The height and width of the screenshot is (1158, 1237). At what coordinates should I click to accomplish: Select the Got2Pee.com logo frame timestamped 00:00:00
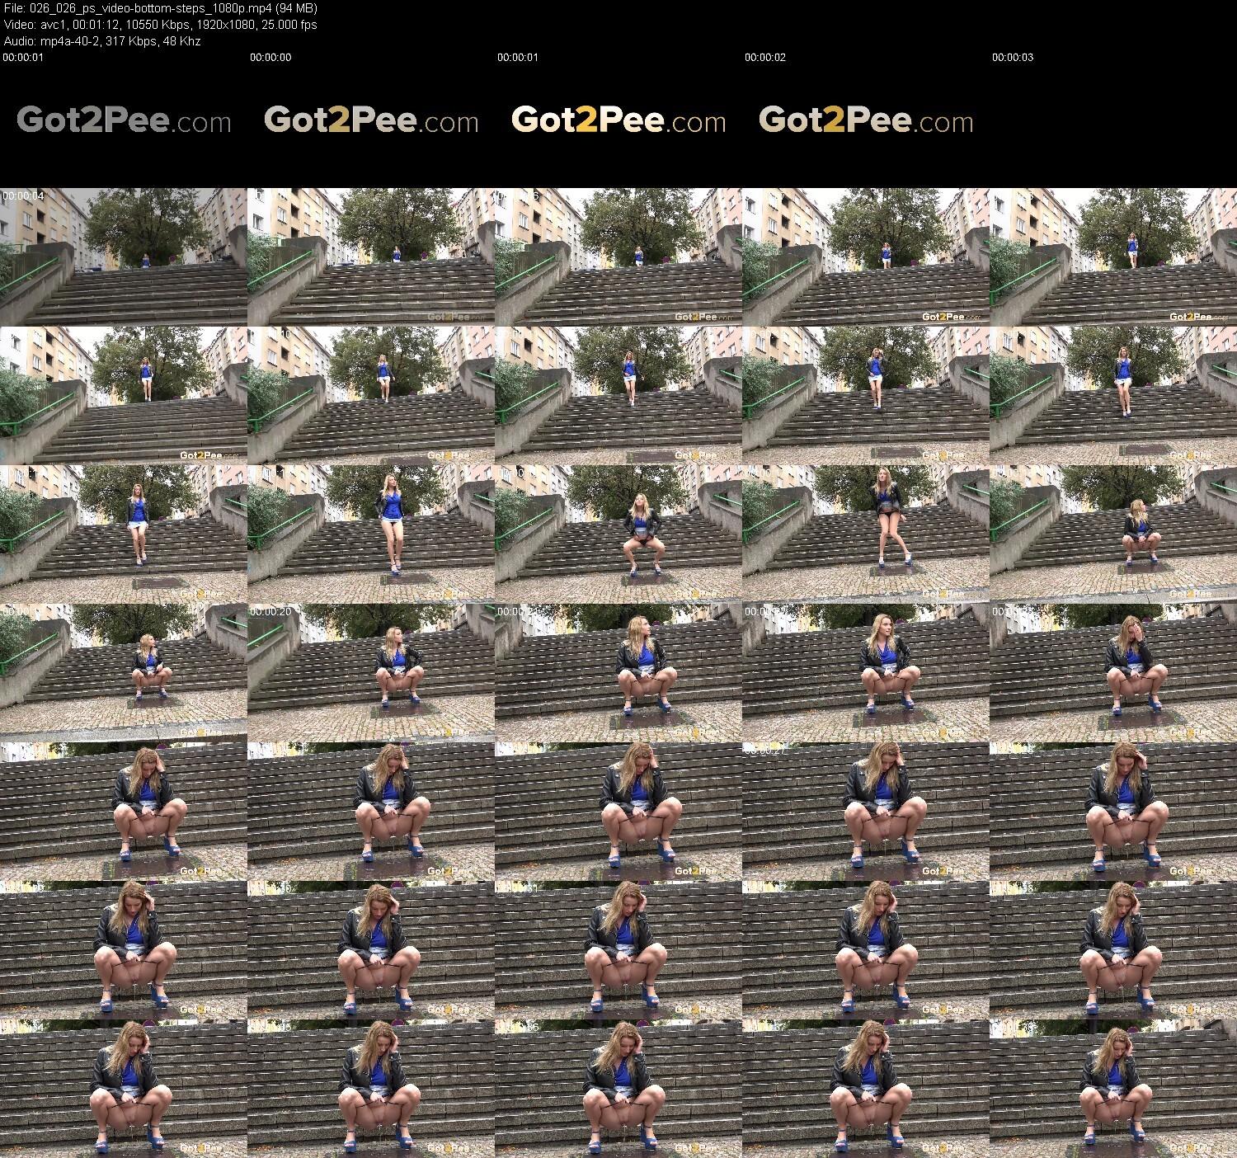[371, 120]
